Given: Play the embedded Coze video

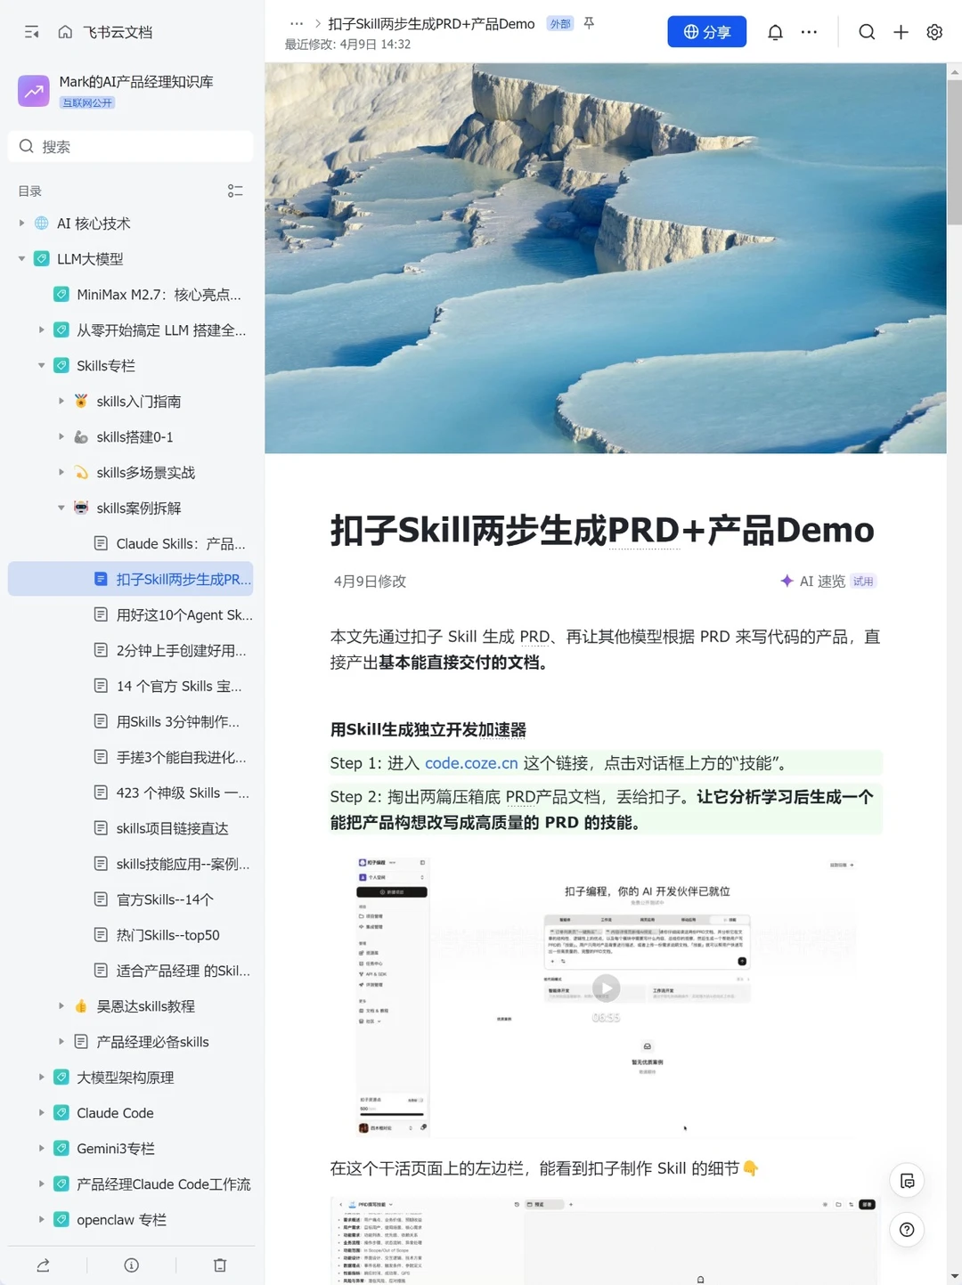Looking at the screenshot, I should (607, 988).
